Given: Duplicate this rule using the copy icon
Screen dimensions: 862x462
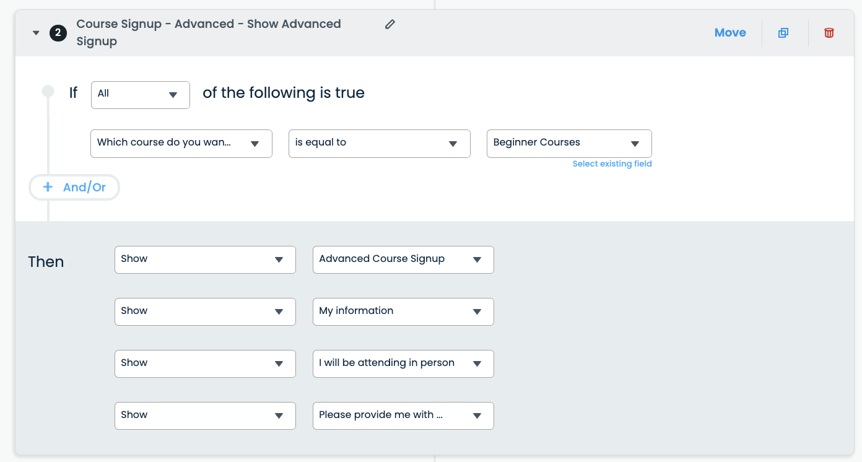Looking at the screenshot, I should (783, 33).
